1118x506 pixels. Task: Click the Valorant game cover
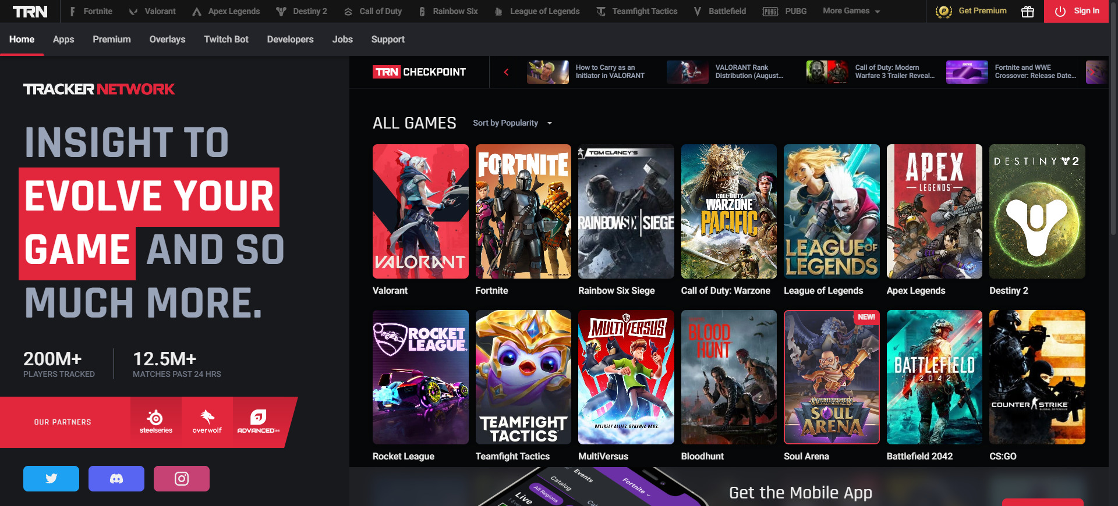point(420,212)
